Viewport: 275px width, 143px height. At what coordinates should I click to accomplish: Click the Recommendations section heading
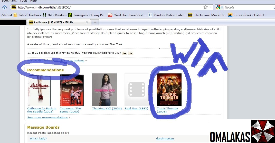tap(45, 70)
